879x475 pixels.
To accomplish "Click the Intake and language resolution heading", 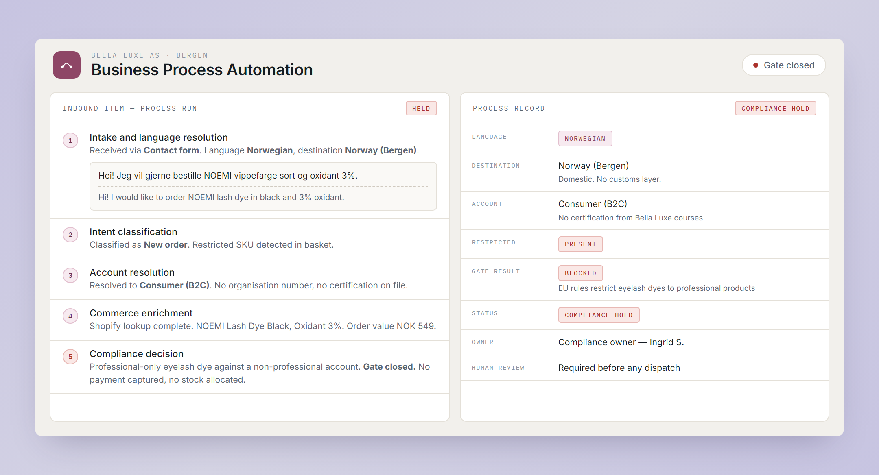I will 159,137.
